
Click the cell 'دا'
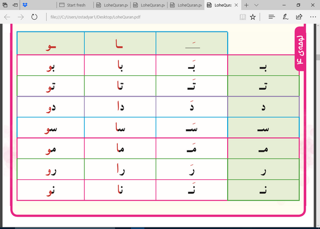[x=120, y=107]
